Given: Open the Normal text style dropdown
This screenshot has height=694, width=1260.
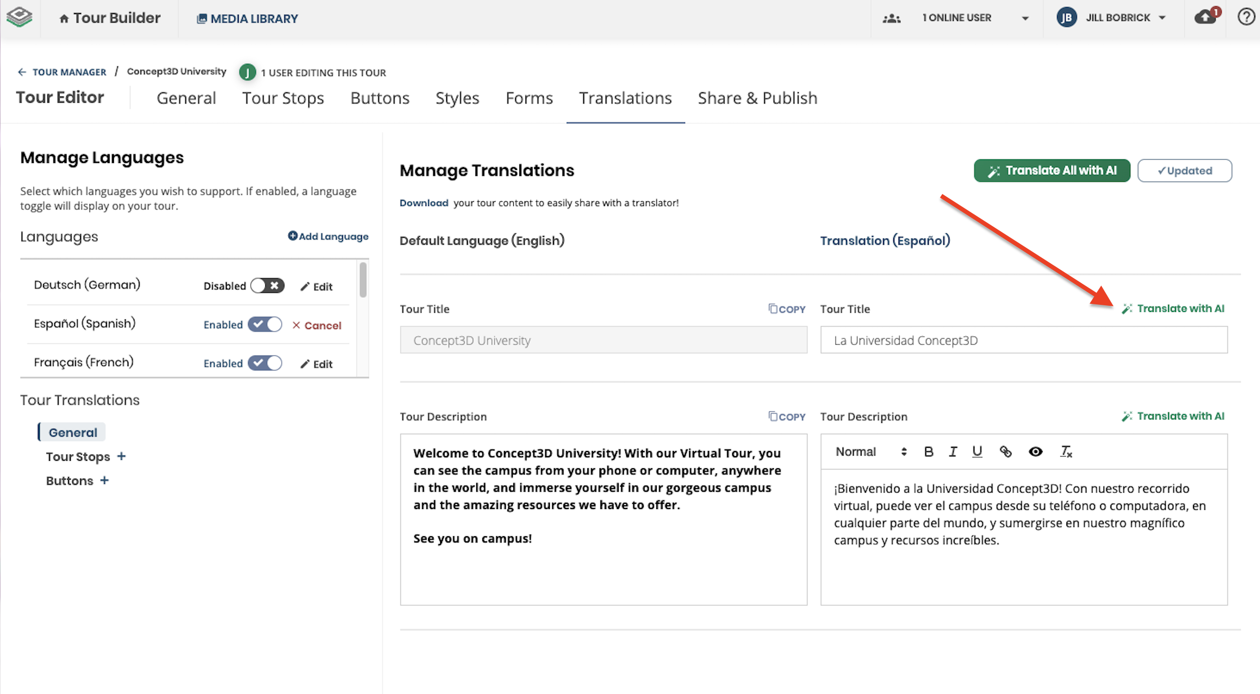Looking at the screenshot, I should pyautogui.click(x=870, y=451).
